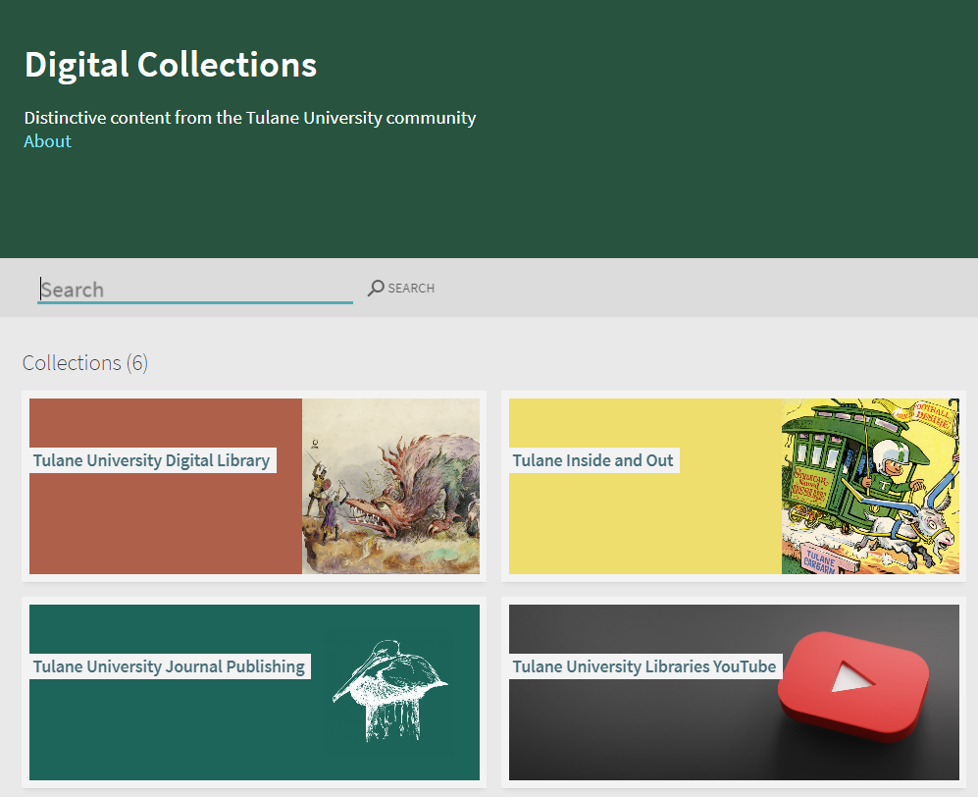
Task: Open Tulane University Digital Library title
Action: click(x=151, y=460)
